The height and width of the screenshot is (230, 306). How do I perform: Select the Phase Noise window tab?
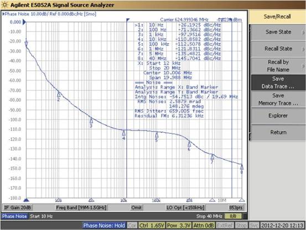coord(14,216)
